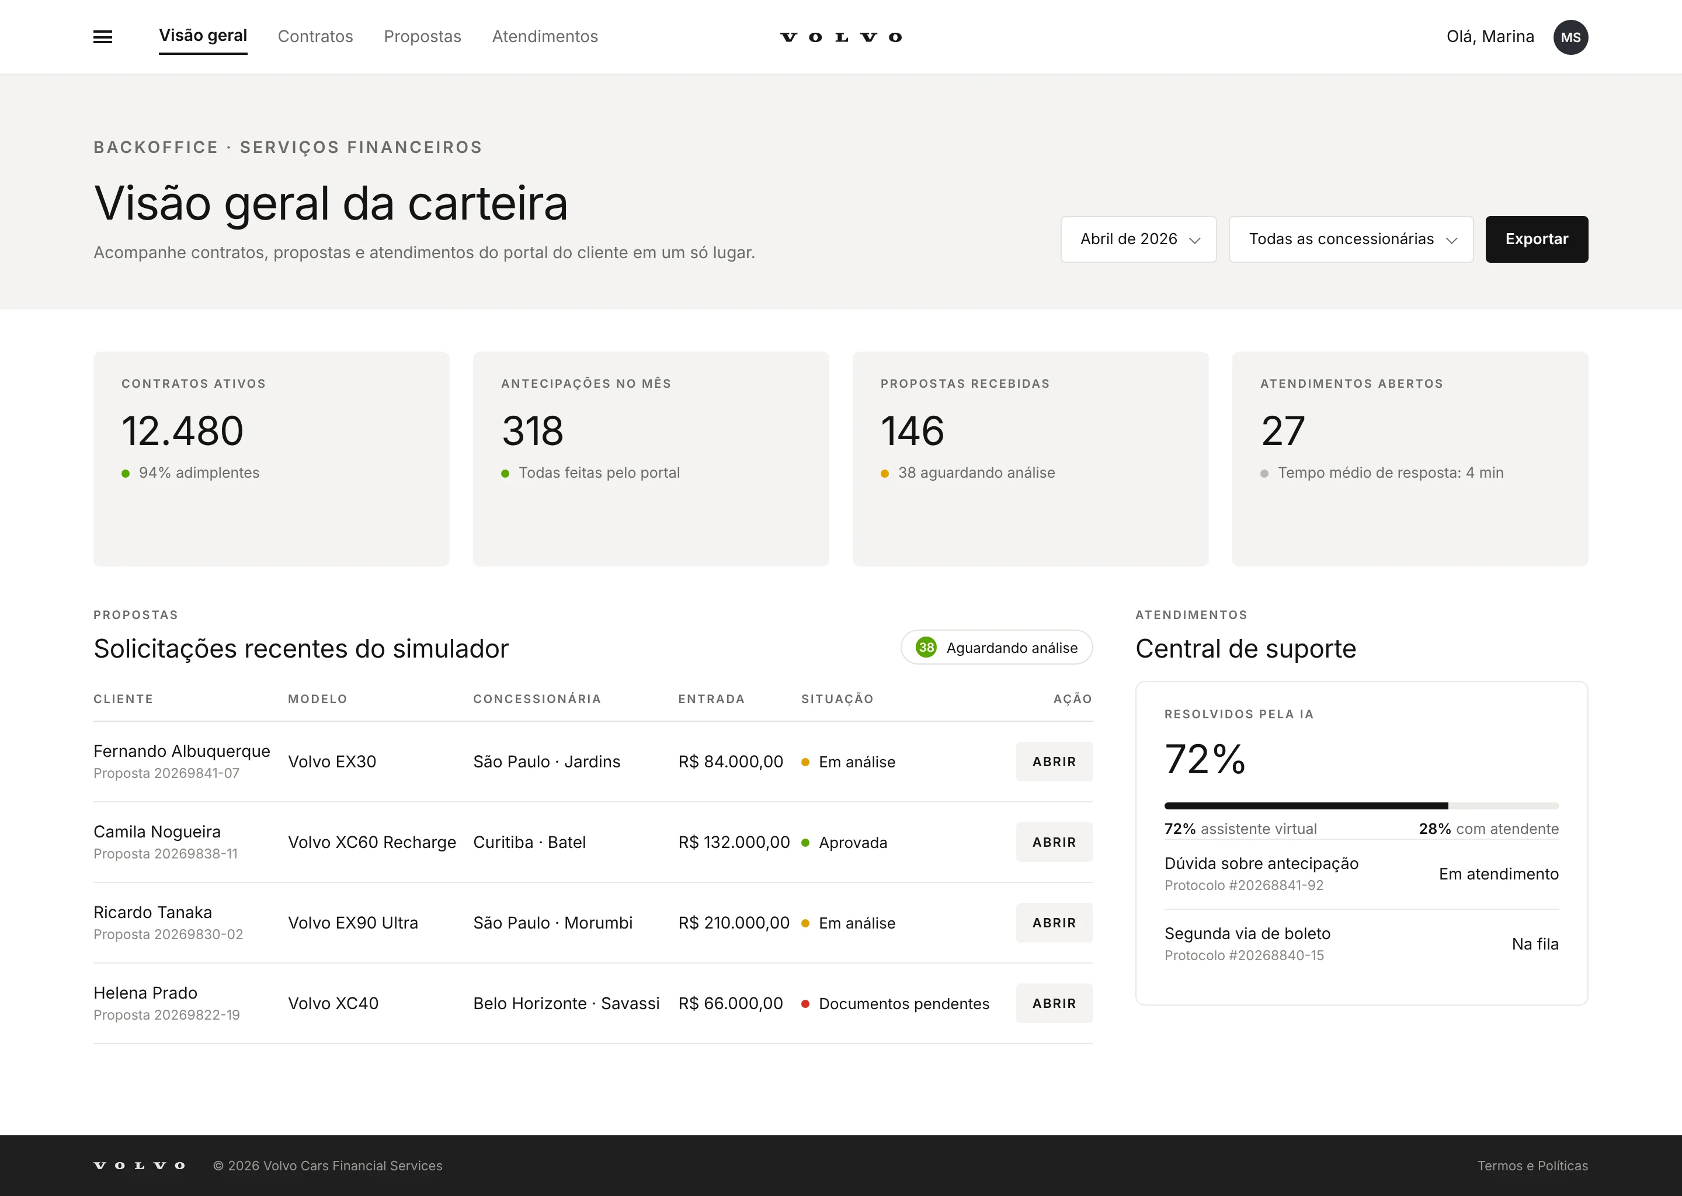Open the MS user avatar

1570,37
